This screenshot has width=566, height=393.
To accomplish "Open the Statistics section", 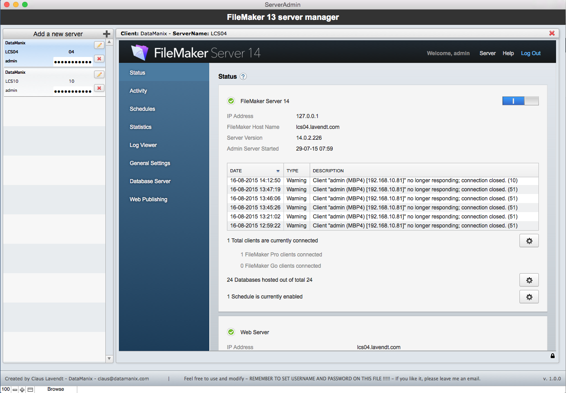I will coord(164,127).
